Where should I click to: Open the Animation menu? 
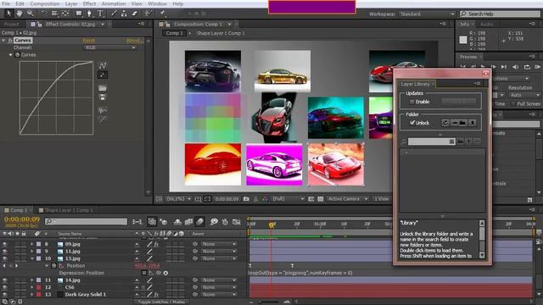pyautogui.click(x=114, y=3)
